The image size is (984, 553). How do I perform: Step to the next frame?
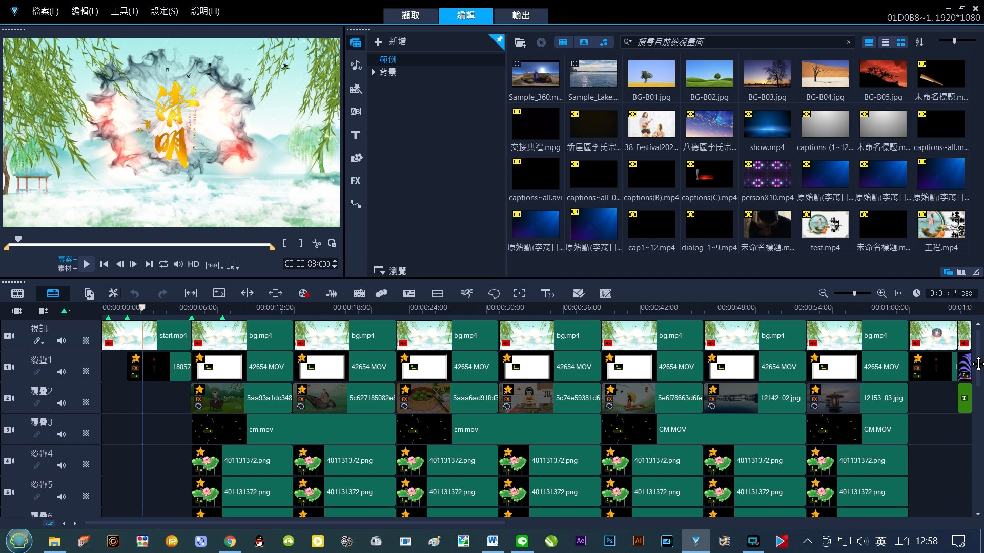tap(133, 264)
